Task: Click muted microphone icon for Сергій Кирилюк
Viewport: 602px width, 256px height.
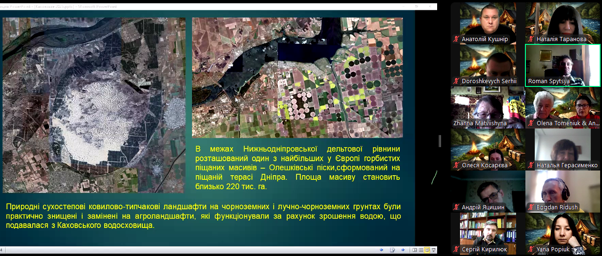Action: (456, 249)
